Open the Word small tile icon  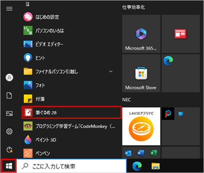141,153
